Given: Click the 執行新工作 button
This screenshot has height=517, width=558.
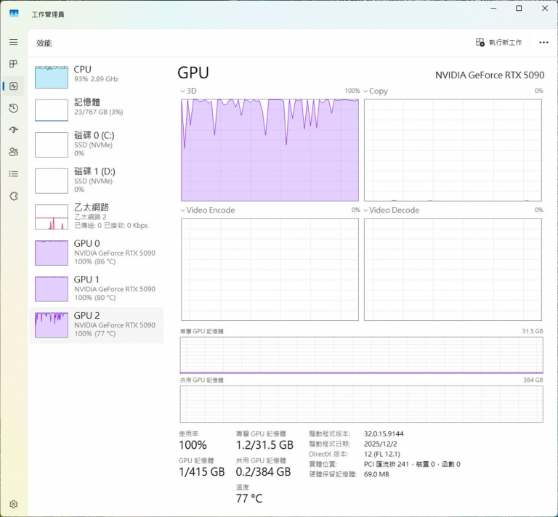Looking at the screenshot, I should [x=499, y=43].
